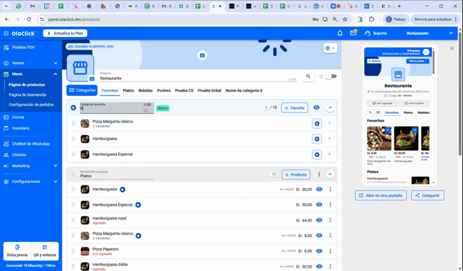Collapse the Favoritos category
The width and height of the screenshot is (463, 271).
330,108
